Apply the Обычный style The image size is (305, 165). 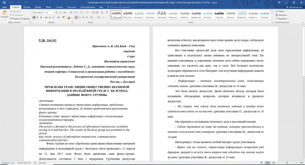point(116,15)
